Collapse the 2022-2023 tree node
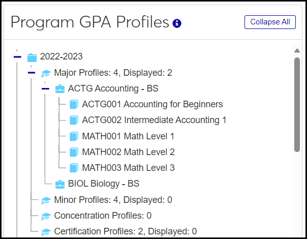The image size is (307, 239). (17, 57)
